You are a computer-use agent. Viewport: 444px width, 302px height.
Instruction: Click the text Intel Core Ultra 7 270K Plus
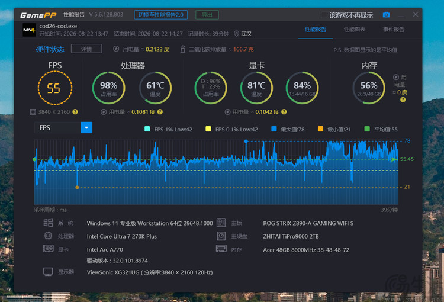[122, 236]
